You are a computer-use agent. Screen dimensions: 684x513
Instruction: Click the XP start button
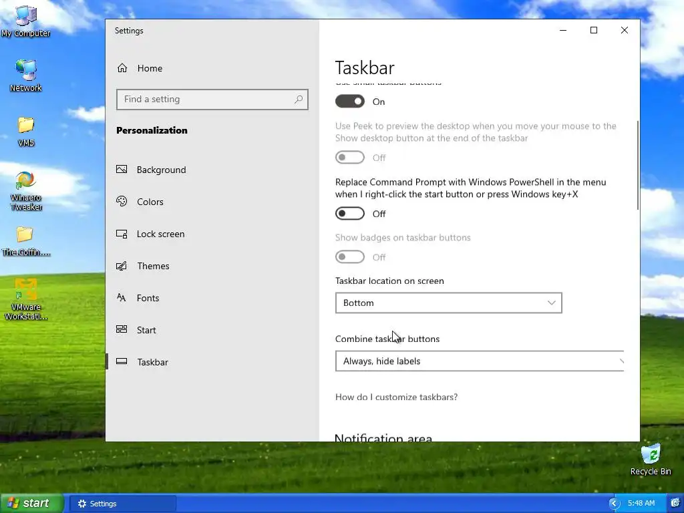tap(31, 504)
